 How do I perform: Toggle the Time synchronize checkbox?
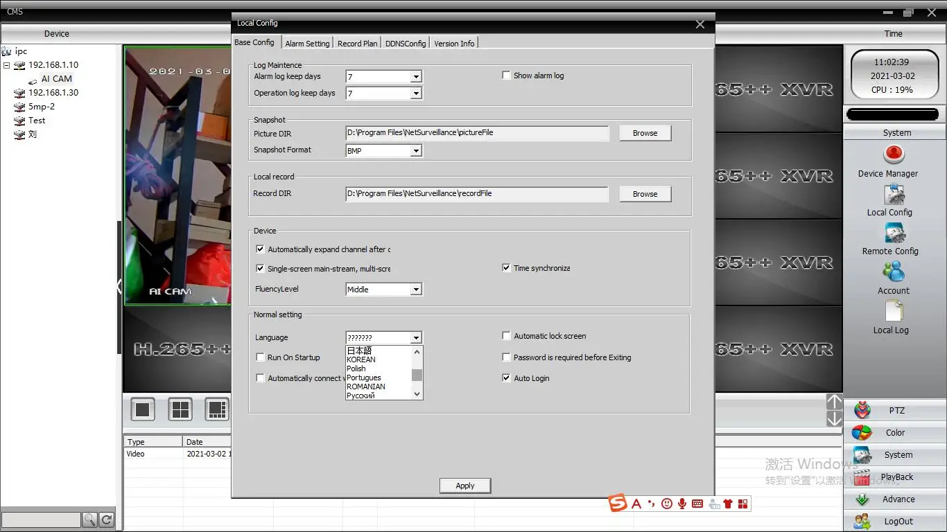(507, 268)
